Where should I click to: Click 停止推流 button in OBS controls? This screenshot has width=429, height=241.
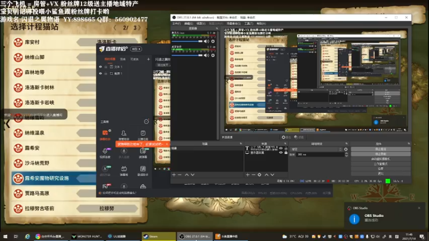[381, 149]
